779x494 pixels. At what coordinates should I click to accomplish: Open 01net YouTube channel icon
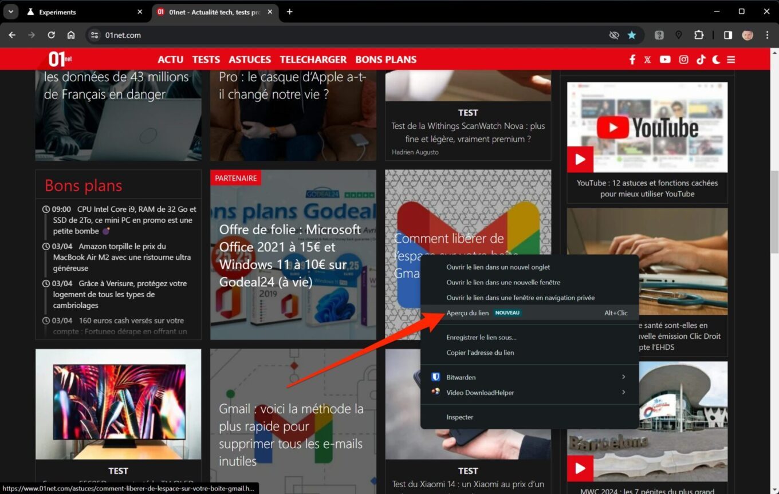[665, 60]
